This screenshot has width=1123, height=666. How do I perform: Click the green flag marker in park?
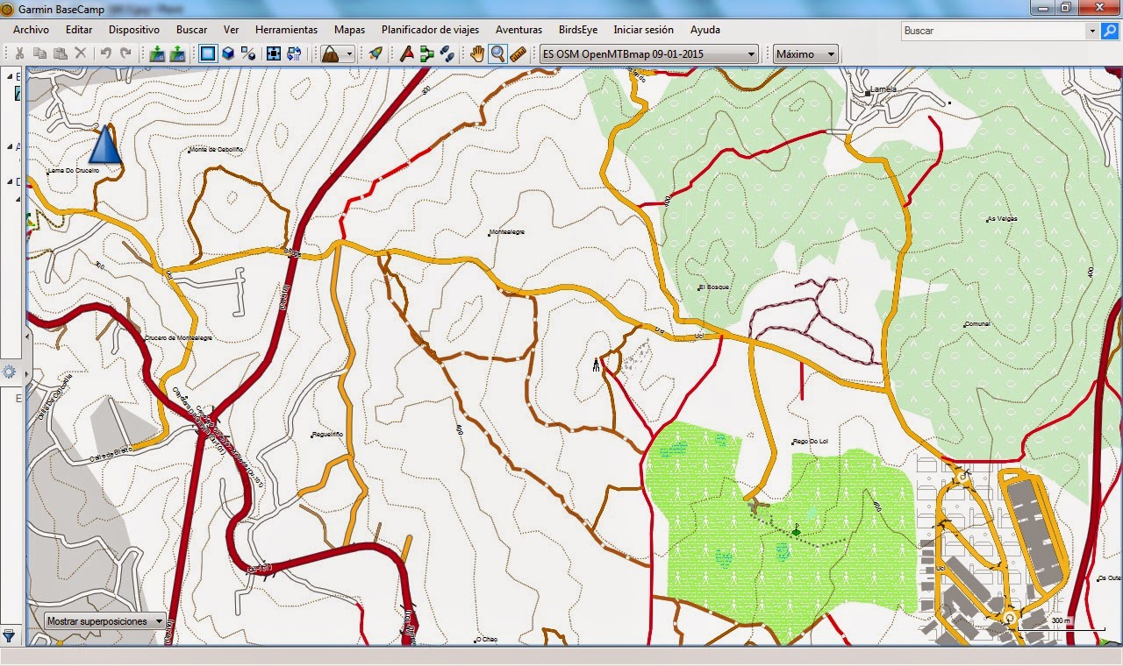(796, 530)
